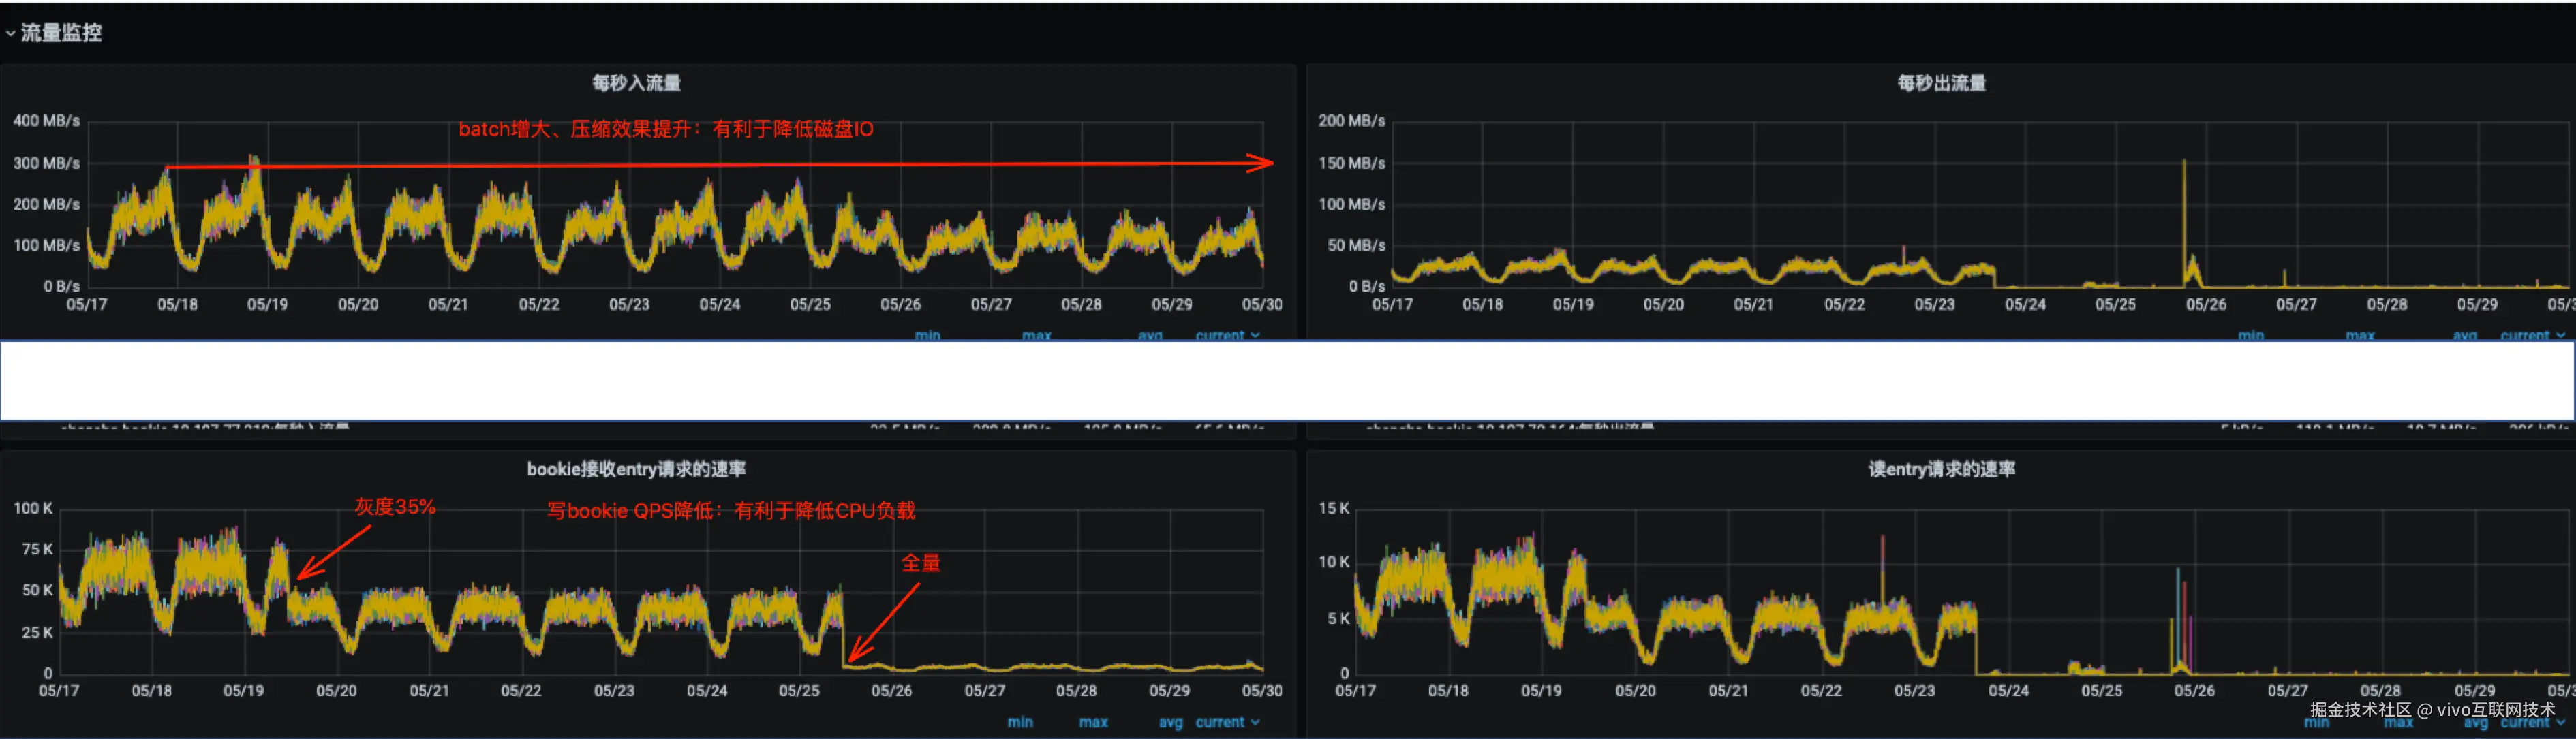The image size is (2576, 739).
Task: Click the sort chevron beside bookie接收entry legend's current
Action: (1255, 722)
